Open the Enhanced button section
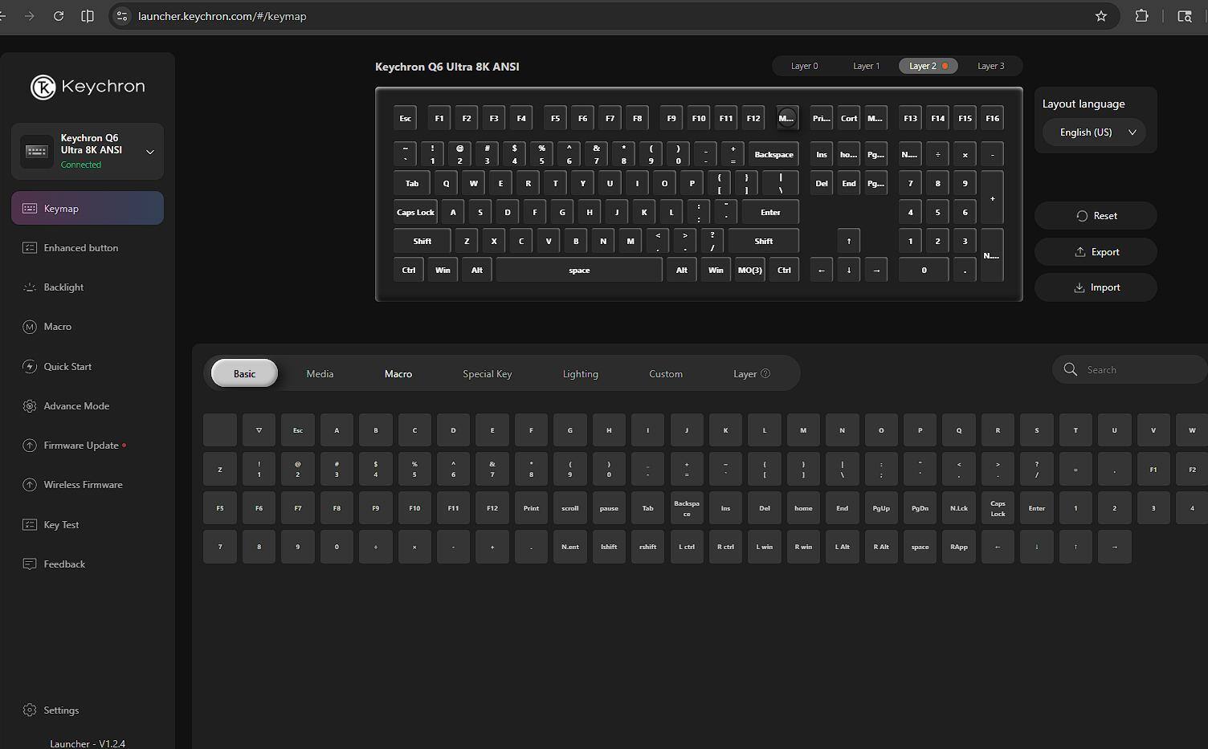The height and width of the screenshot is (749, 1208). pyautogui.click(x=80, y=248)
